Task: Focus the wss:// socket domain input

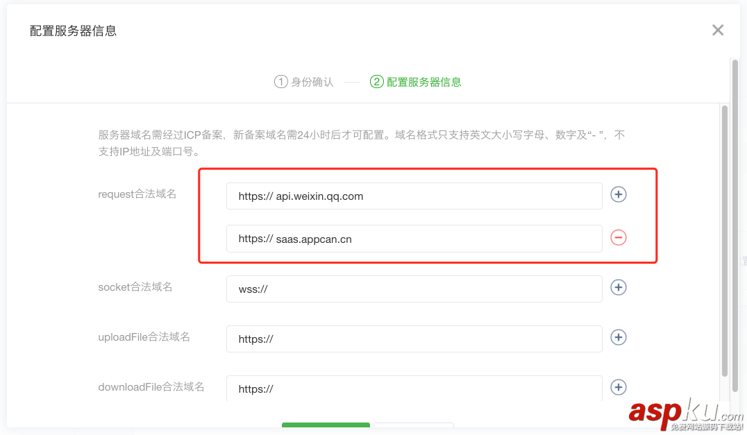Action: [414, 287]
